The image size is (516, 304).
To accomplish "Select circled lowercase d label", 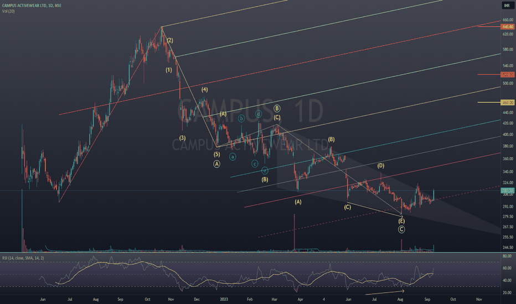I will (x=259, y=114).
